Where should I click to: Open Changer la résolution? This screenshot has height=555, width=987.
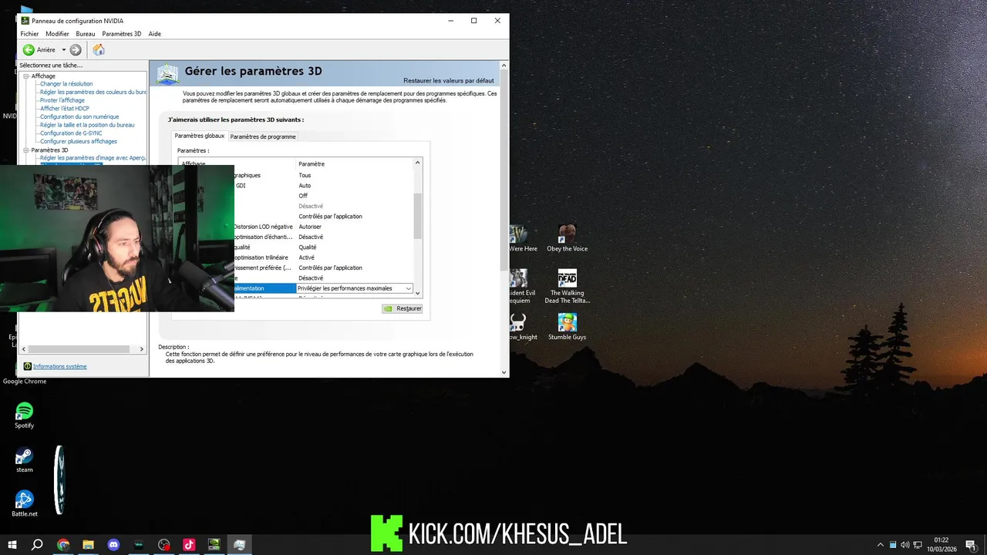tap(66, 84)
